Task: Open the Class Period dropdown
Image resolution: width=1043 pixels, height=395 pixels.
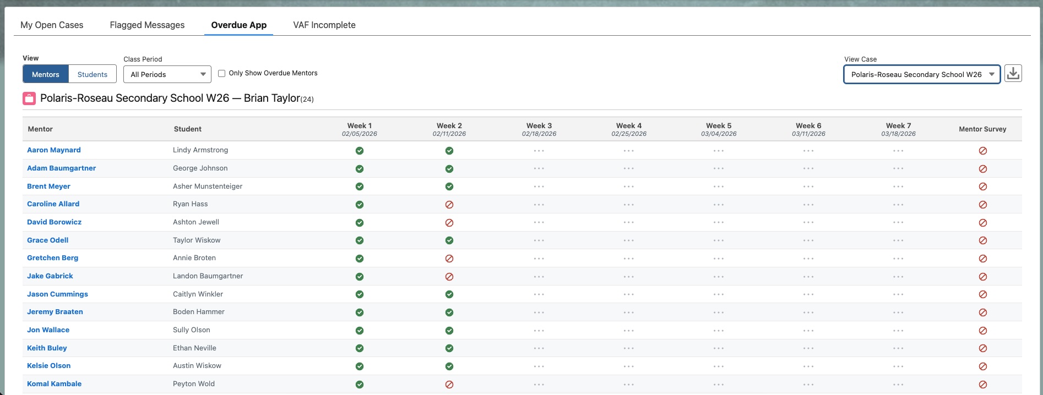Action: coord(167,74)
